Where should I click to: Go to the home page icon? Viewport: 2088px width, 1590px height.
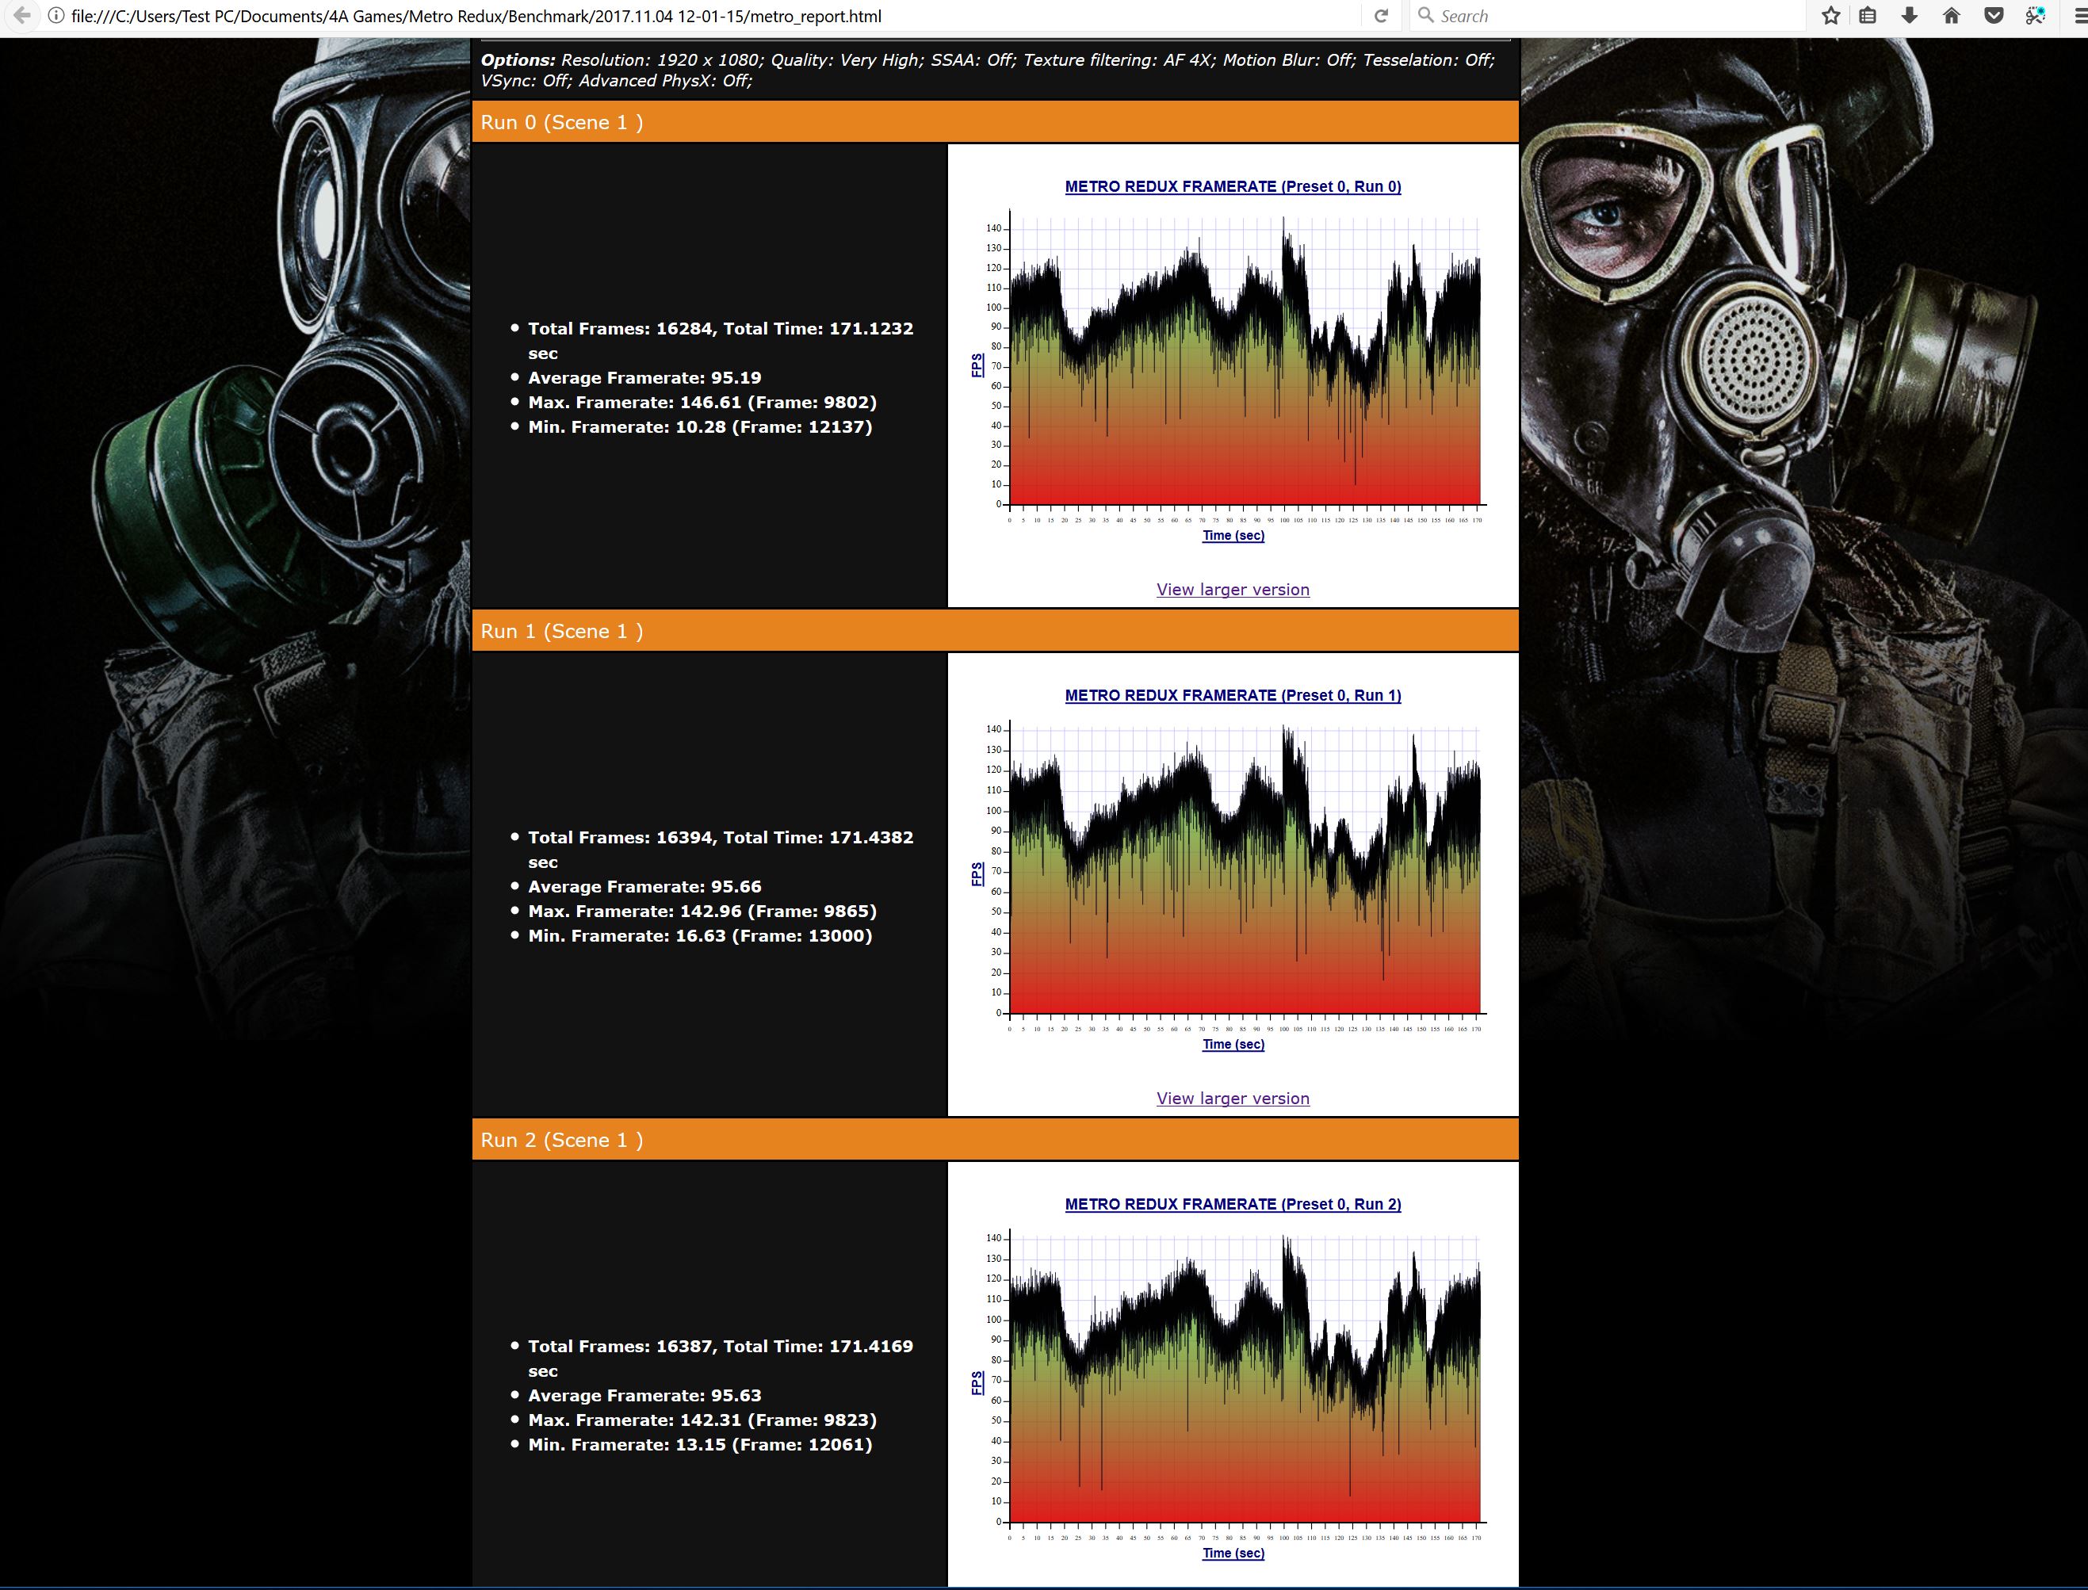(x=1951, y=16)
